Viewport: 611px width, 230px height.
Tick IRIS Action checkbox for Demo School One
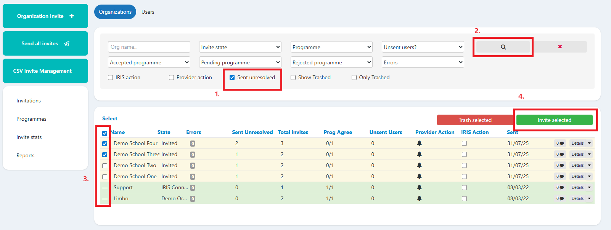(x=464, y=177)
